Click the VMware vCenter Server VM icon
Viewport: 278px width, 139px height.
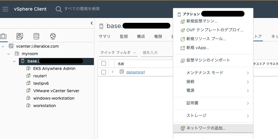pyautogui.click(x=28, y=90)
